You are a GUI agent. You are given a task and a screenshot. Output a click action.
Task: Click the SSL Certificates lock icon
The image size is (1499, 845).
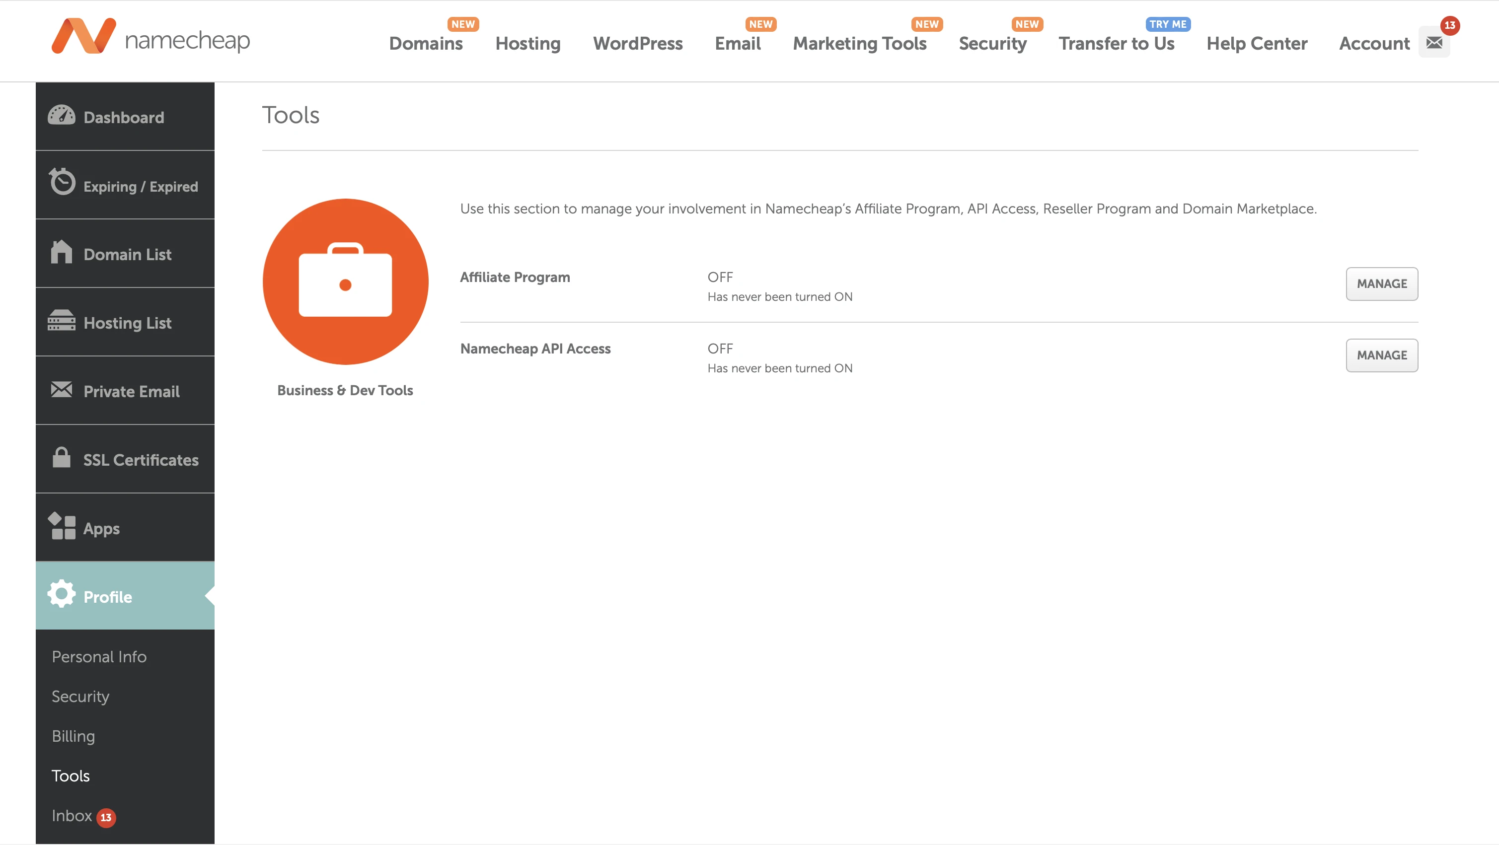pos(61,458)
